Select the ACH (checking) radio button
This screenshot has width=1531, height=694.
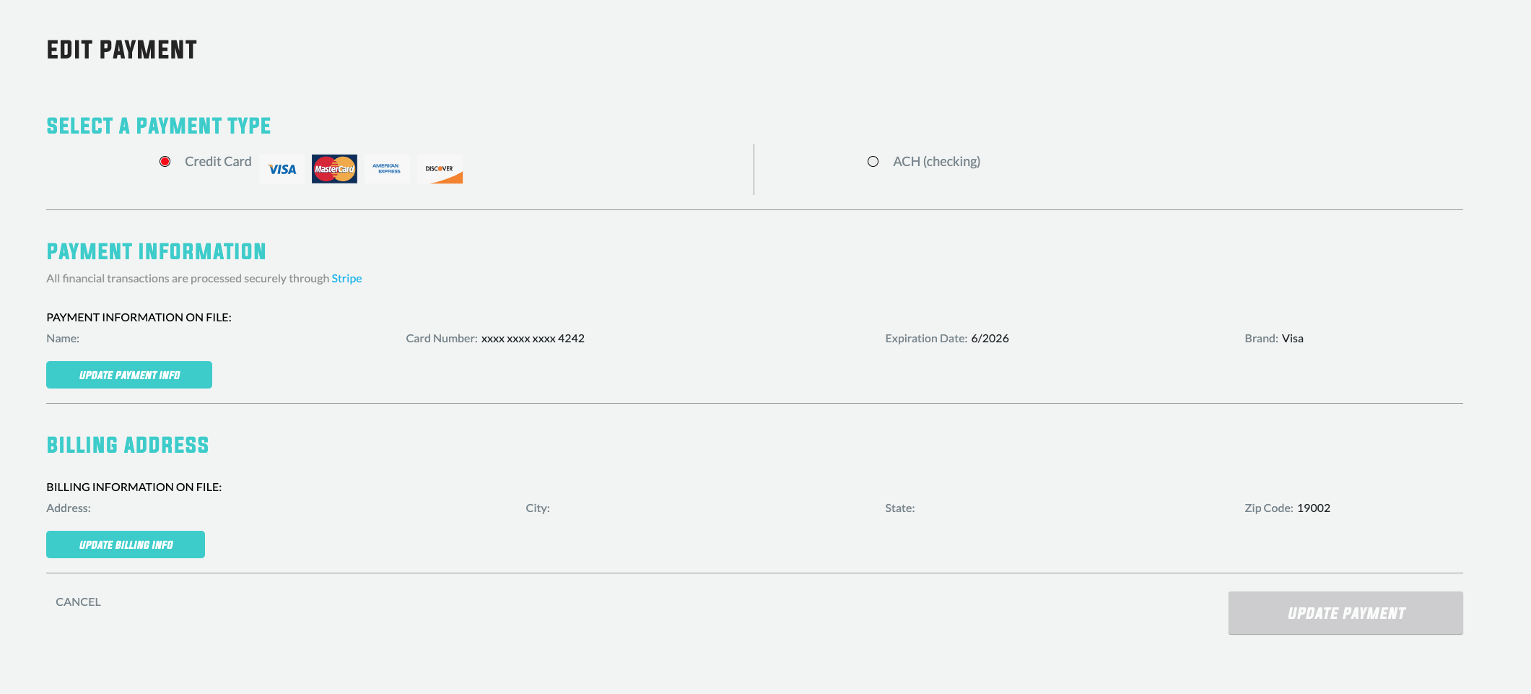coord(873,162)
